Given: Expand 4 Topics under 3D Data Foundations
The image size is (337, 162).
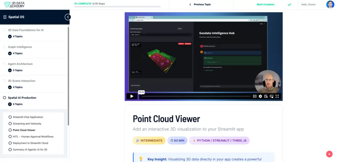Looking at the screenshot, I should tap(15, 36).
